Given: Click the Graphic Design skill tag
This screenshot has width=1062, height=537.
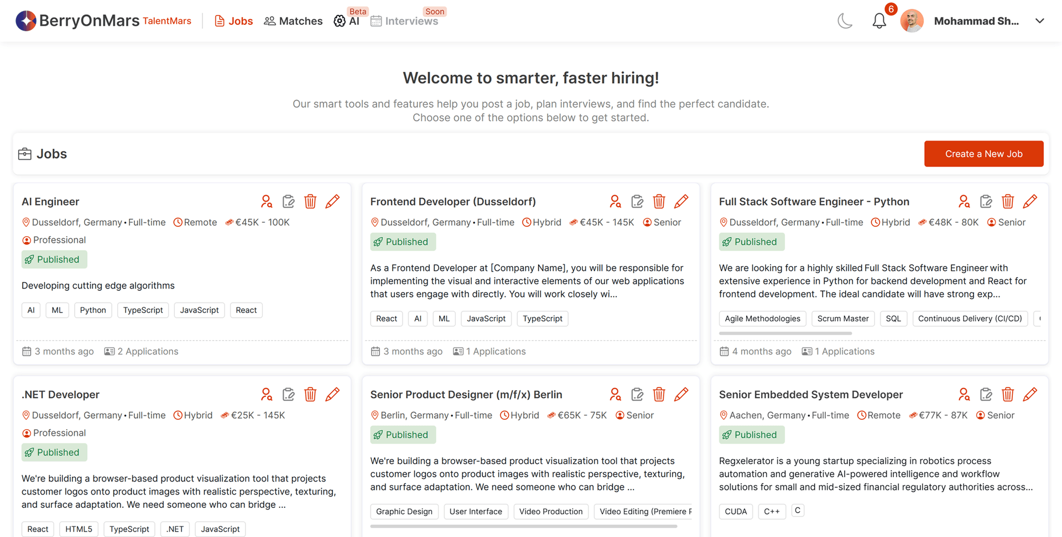Looking at the screenshot, I should (404, 512).
